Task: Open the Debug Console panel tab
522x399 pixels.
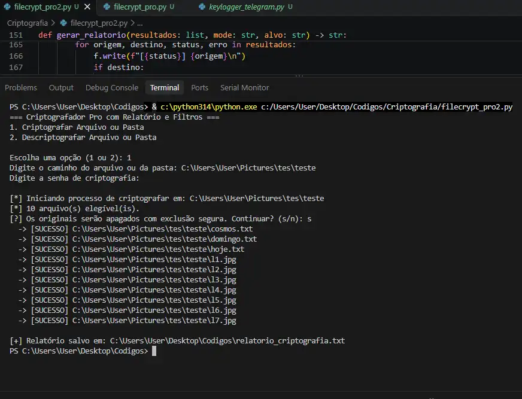Action: [112, 87]
